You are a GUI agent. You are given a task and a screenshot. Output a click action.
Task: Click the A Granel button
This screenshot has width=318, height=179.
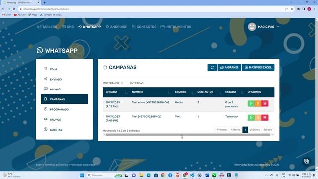coord(229,68)
